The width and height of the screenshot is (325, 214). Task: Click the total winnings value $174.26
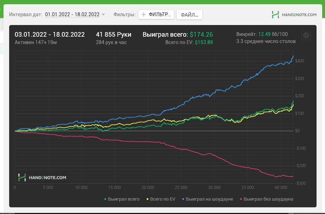[201, 34]
